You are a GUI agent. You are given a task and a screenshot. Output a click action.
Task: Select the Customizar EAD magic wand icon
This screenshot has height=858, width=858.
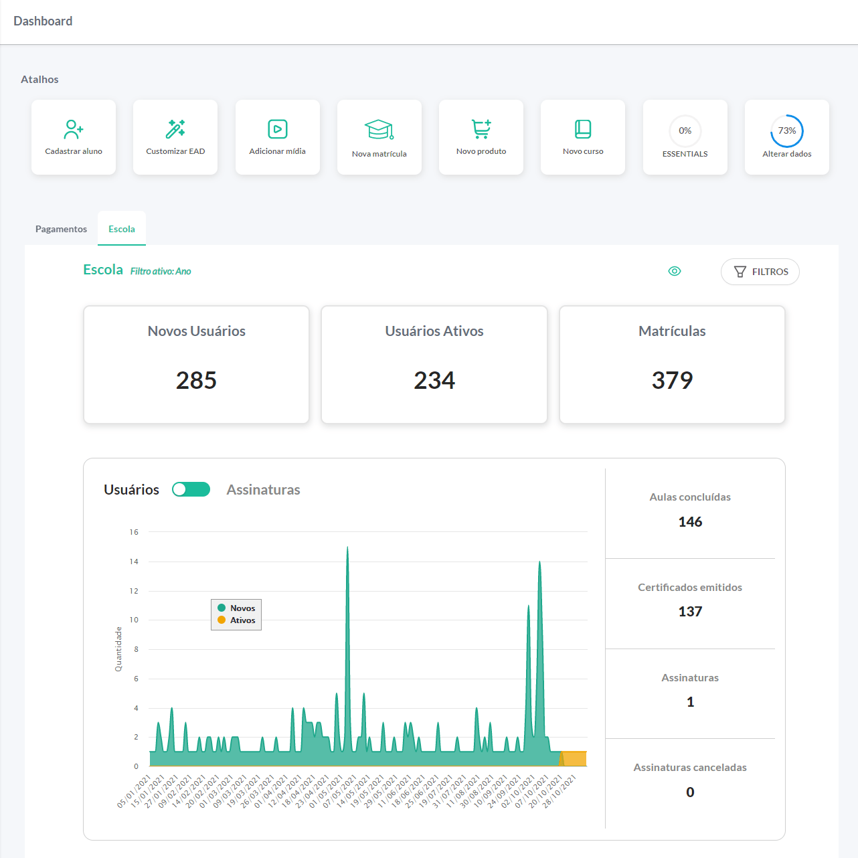point(175,128)
